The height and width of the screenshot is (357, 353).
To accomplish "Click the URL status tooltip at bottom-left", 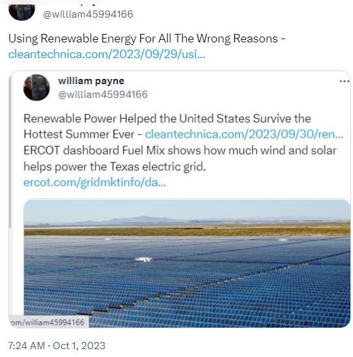I will (x=48, y=322).
